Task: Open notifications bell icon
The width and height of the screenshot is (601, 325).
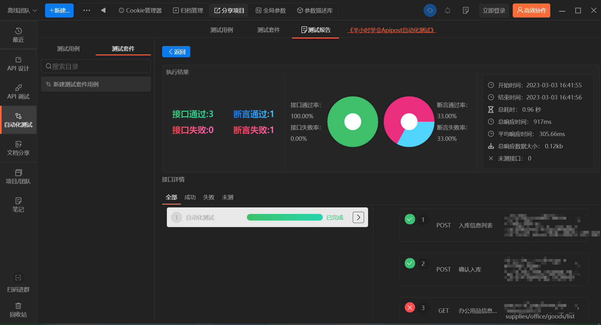Action: click(x=448, y=10)
